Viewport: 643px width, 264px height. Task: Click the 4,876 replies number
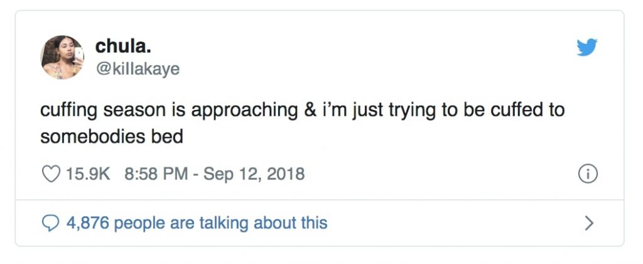(x=89, y=223)
